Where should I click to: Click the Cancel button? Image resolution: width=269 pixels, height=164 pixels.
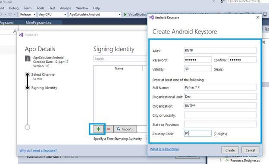pos(250,150)
